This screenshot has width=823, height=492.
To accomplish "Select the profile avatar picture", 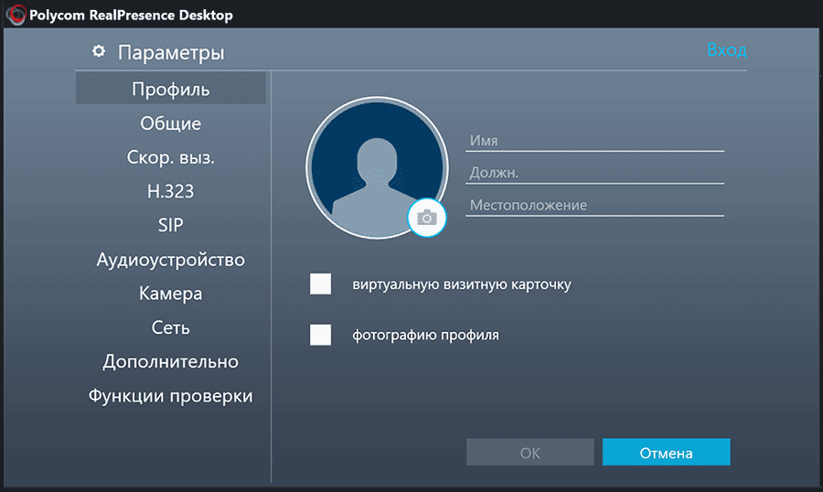I will (x=377, y=167).
